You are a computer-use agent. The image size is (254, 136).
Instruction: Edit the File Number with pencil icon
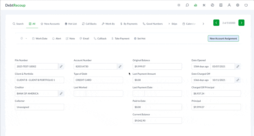pos(61,66)
